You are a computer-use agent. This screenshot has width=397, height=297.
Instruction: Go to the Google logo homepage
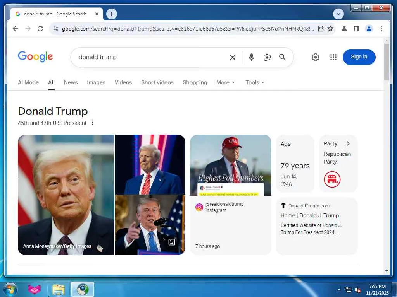(x=35, y=56)
